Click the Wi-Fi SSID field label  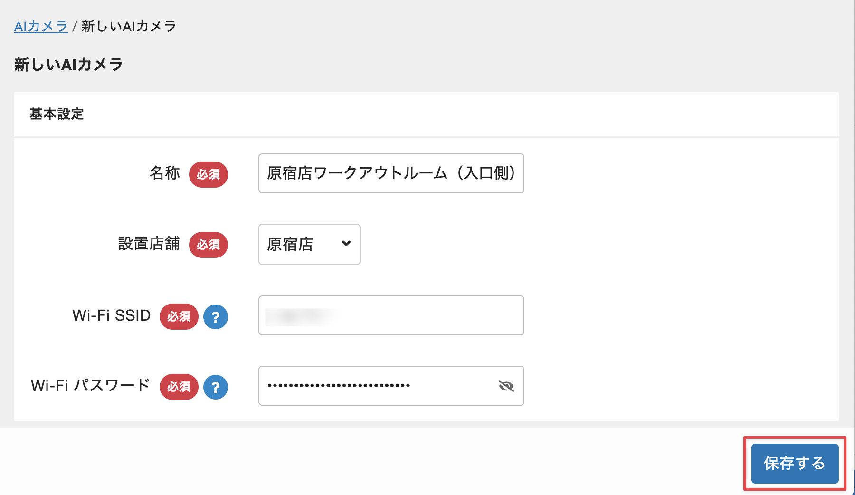[x=112, y=315]
